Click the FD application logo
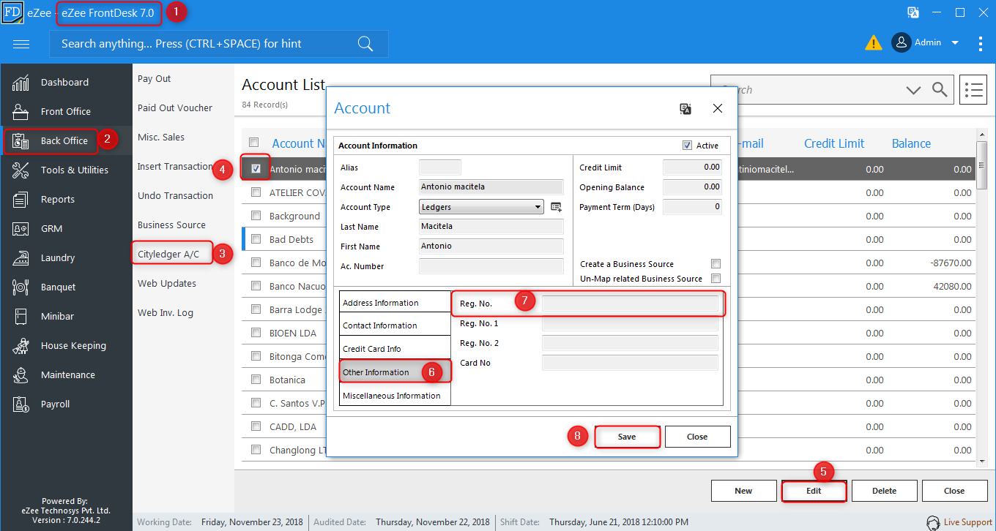 tap(12, 12)
